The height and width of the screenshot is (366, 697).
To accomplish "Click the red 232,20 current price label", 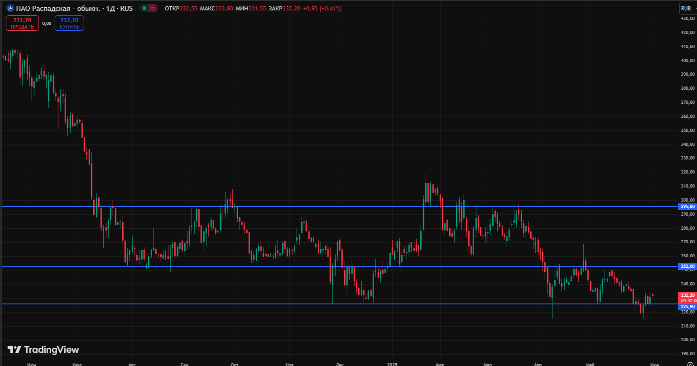I will pyautogui.click(x=687, y=295).
